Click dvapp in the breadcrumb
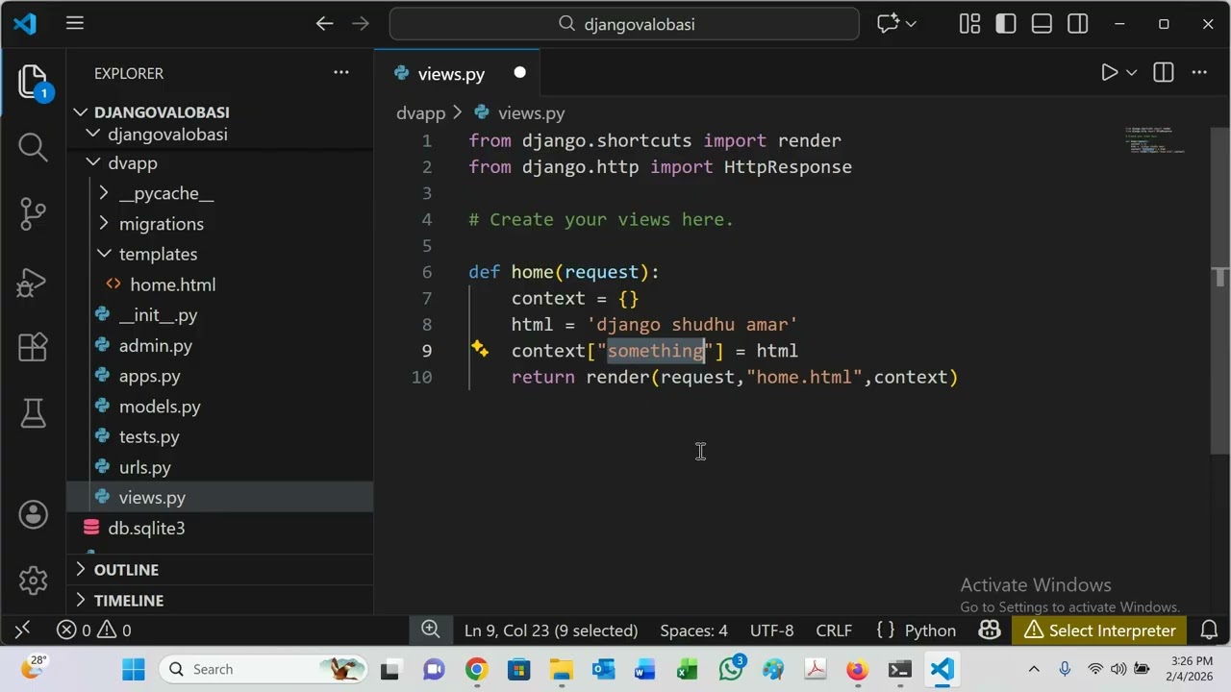Image resolution: width=1231 pixels, height=692 pixels. coord(421,113)
